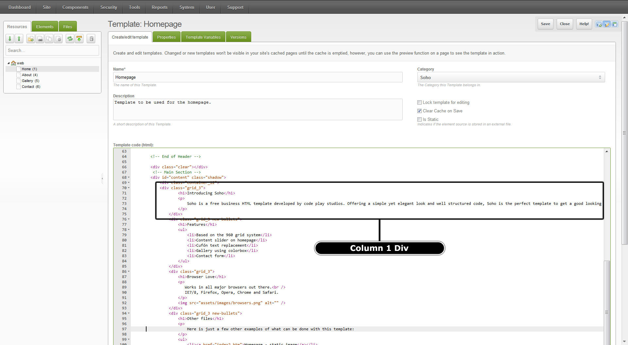Switch to the Properties tab
The image size is (628, 345).
pyautogui.click(x=166, y=37)
